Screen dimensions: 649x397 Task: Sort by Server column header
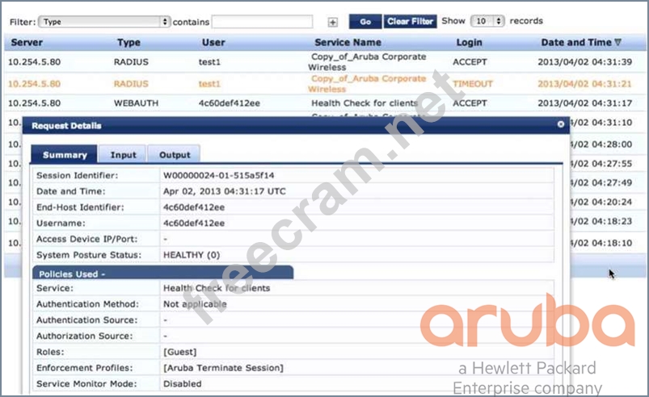coord(27,42)
